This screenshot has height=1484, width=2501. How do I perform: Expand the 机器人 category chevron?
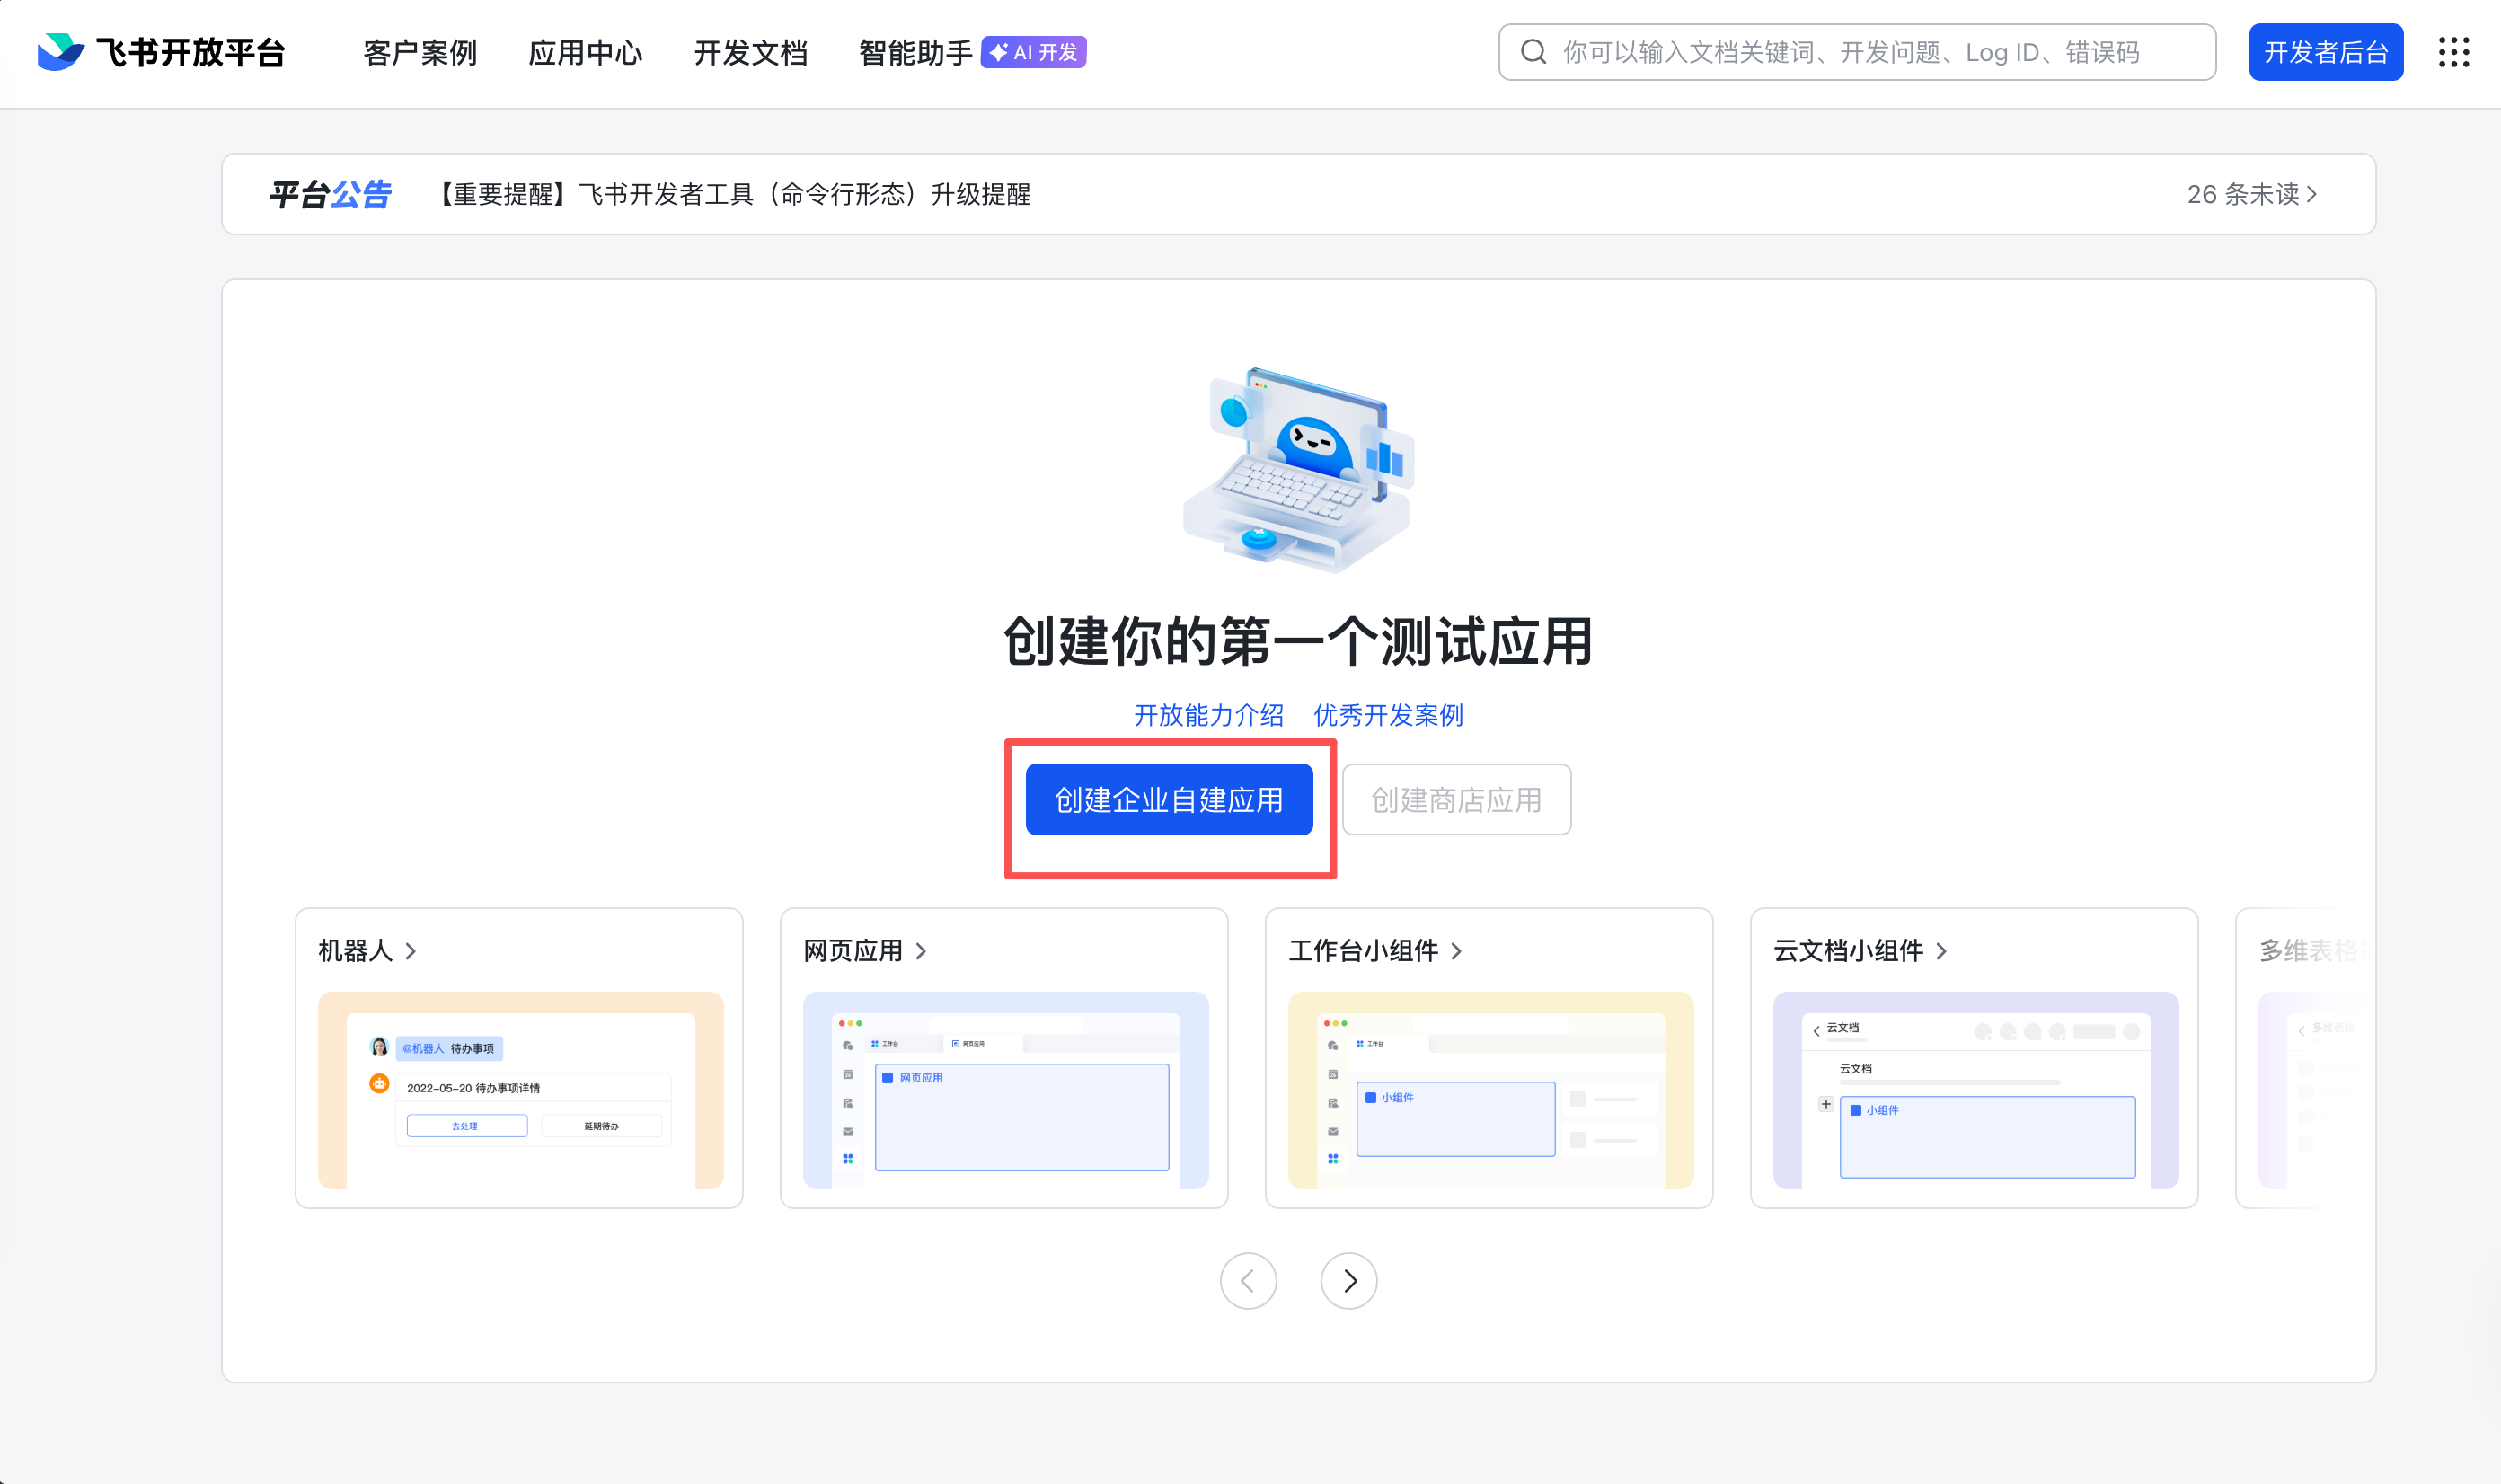[x=410, y=951]
